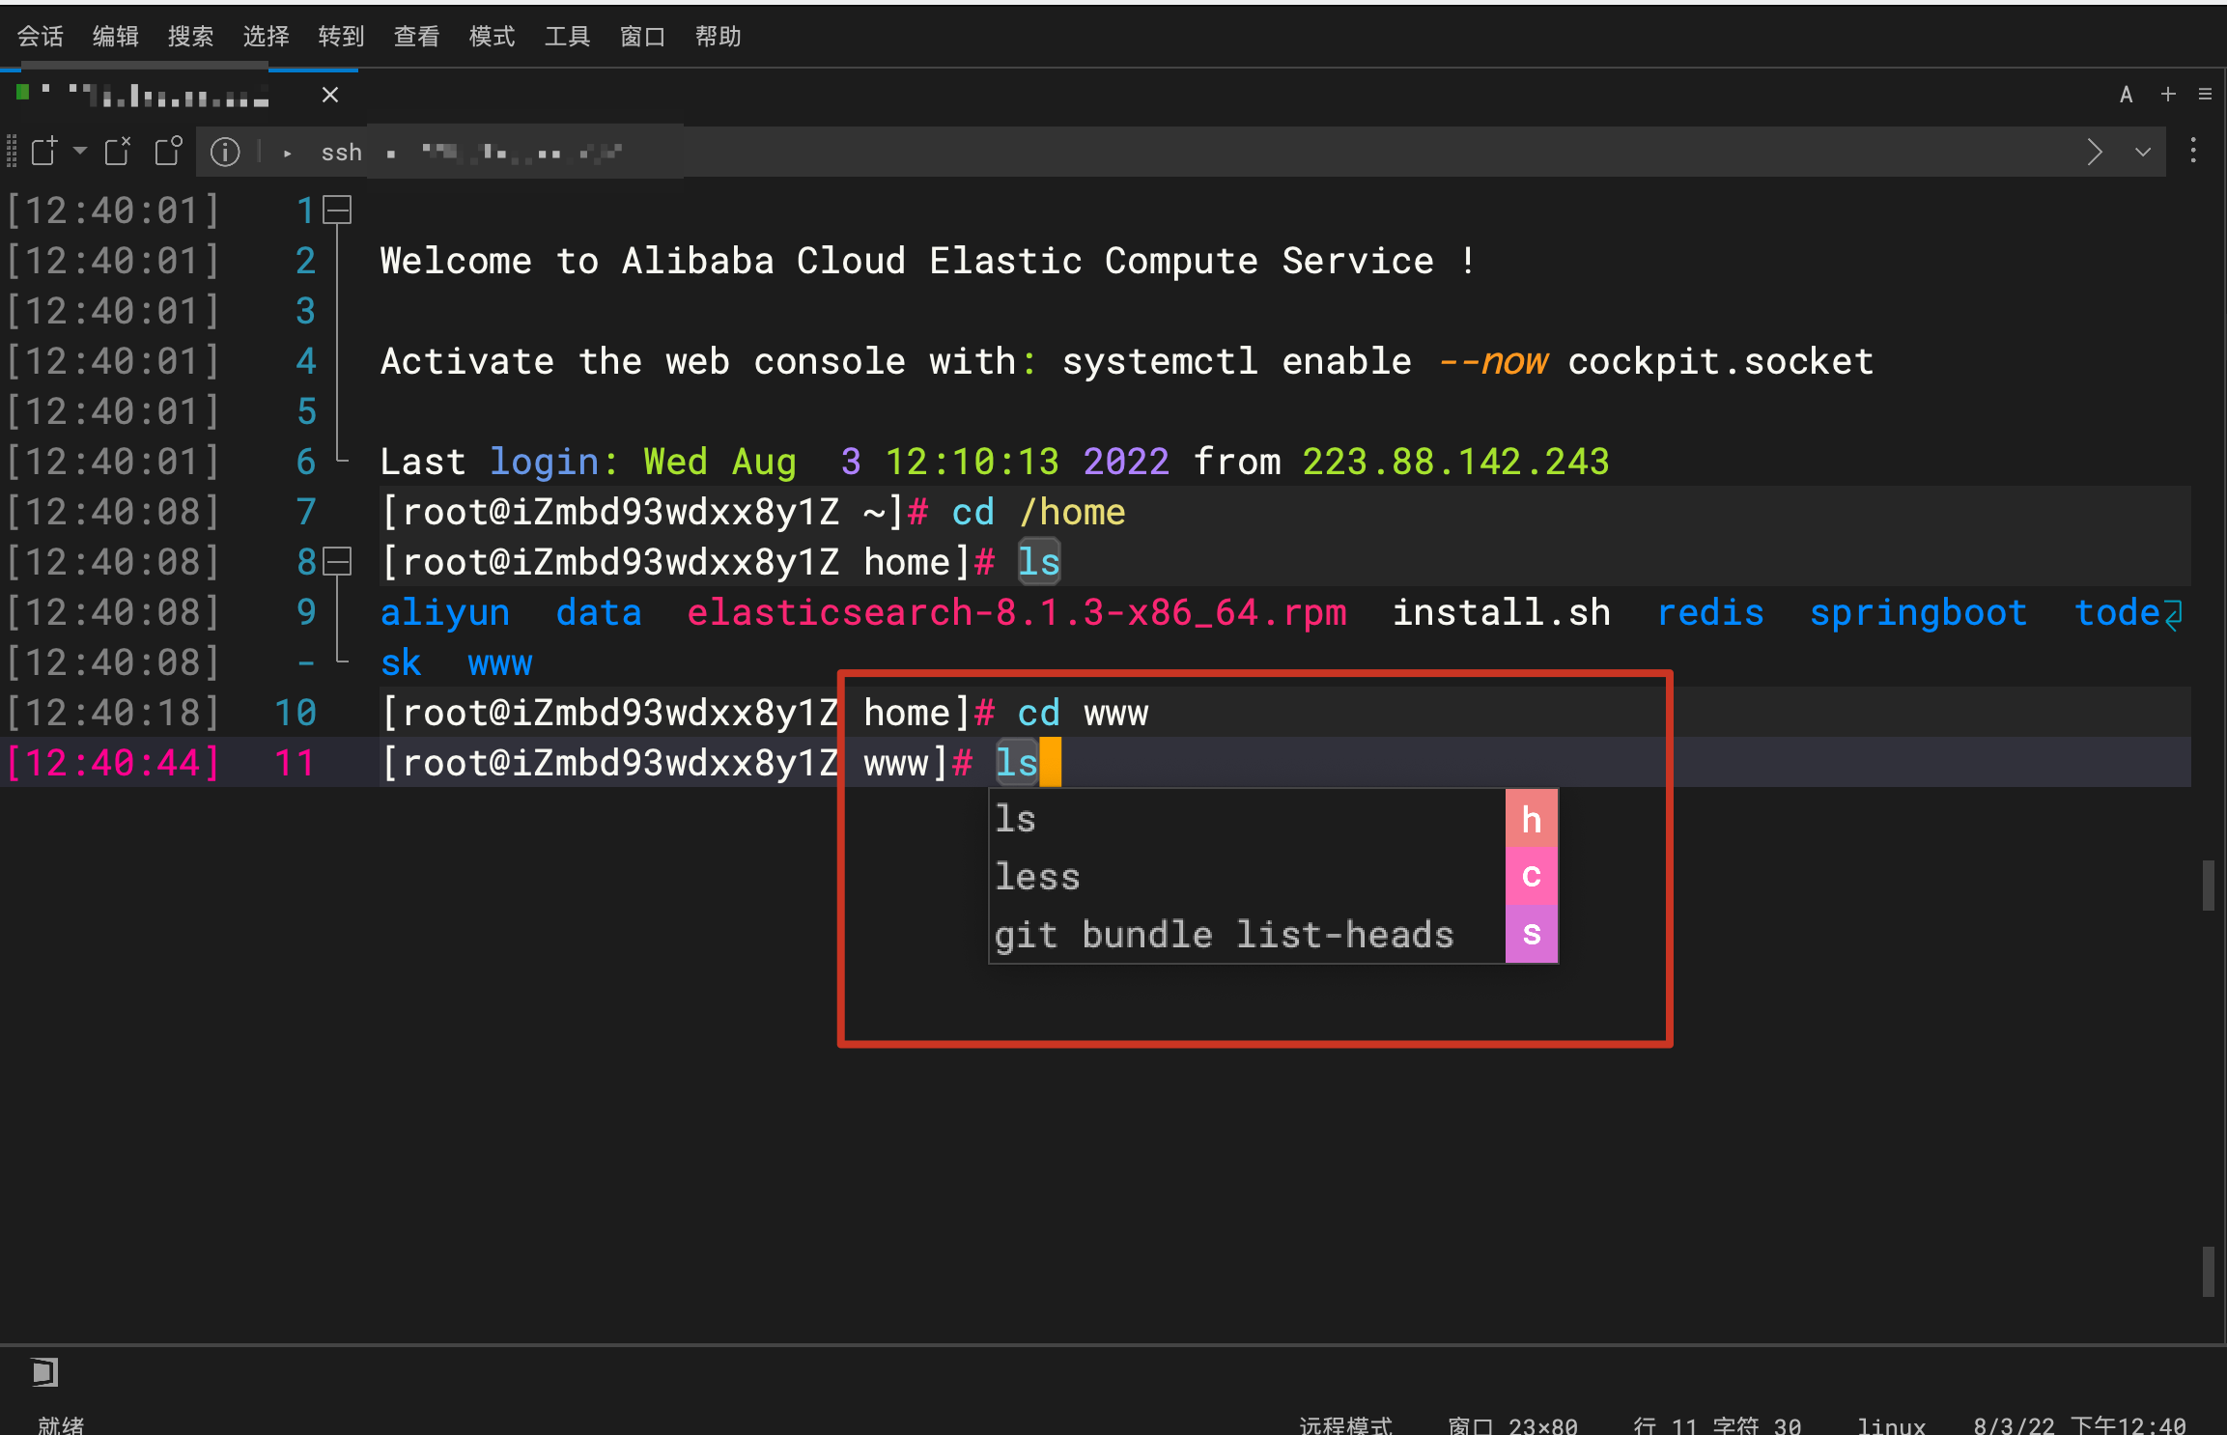
Task: Click the panel icon above status bar
Action: [44, 1371]
